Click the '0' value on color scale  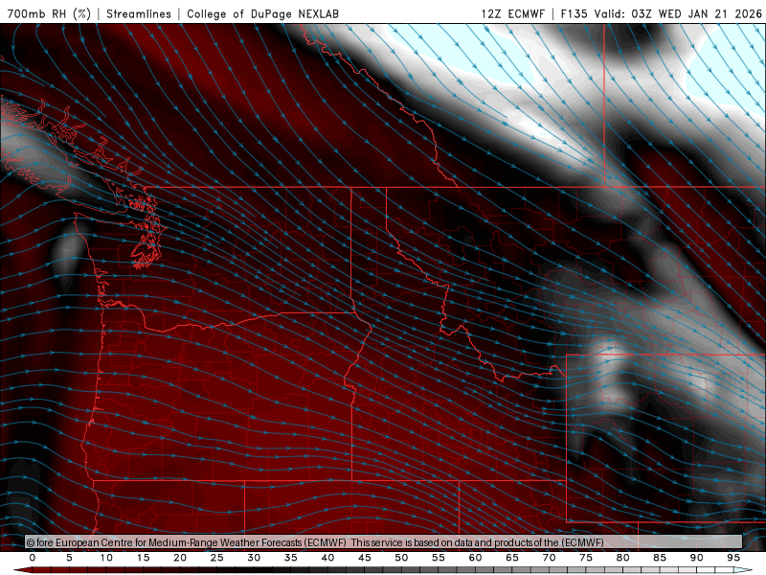tap(33, 558)
